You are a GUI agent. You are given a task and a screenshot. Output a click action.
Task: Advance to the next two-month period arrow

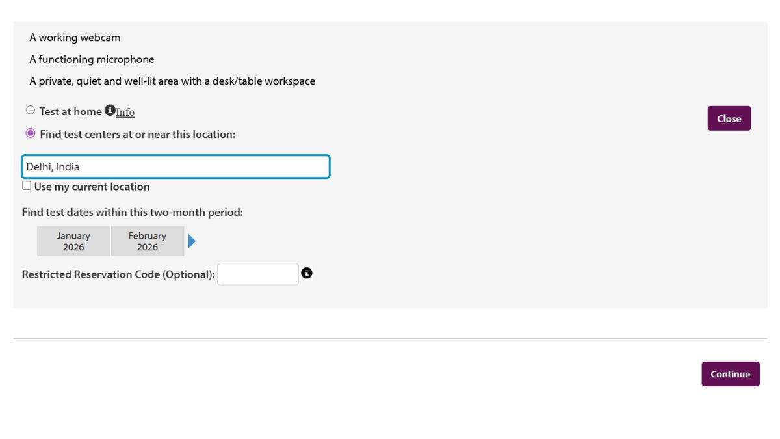[x=192, y=241]
